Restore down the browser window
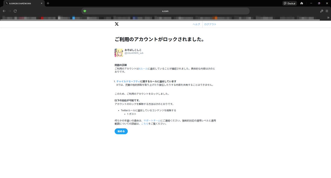This screenshot has width=331, height=178. click(x=319, y=3)
